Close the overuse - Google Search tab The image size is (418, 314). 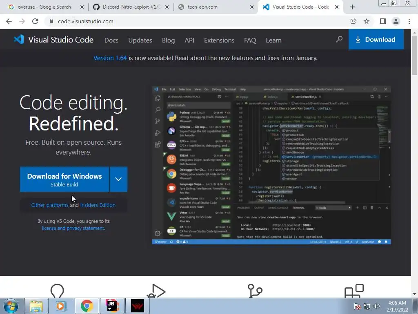(82, 7)
